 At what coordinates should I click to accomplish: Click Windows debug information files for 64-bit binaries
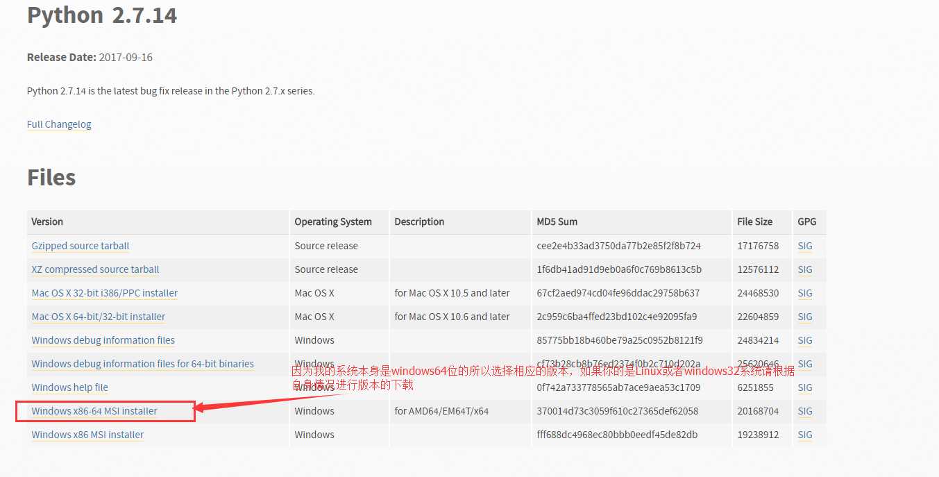[x=143, y=364]
